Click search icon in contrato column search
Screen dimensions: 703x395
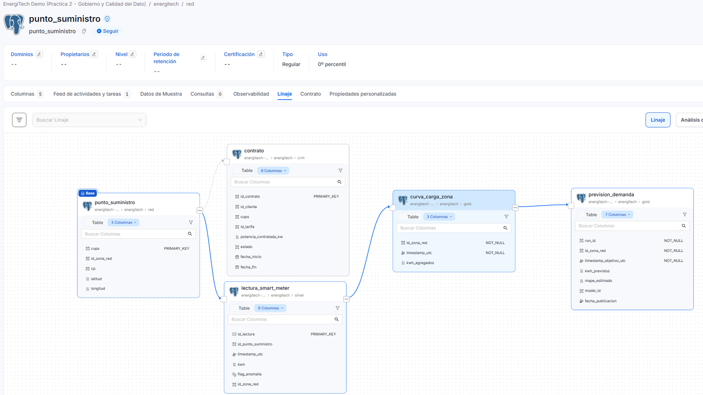(339, 182)
